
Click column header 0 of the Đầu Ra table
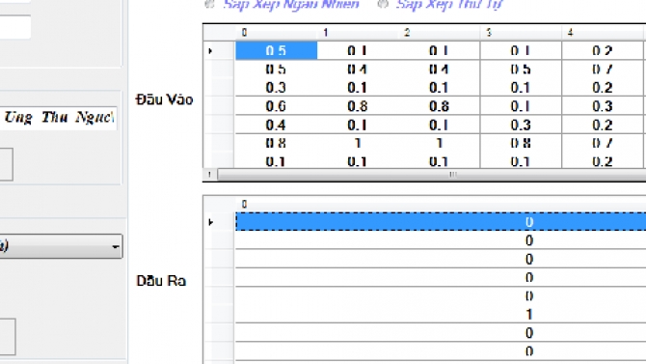coord(441,205)
